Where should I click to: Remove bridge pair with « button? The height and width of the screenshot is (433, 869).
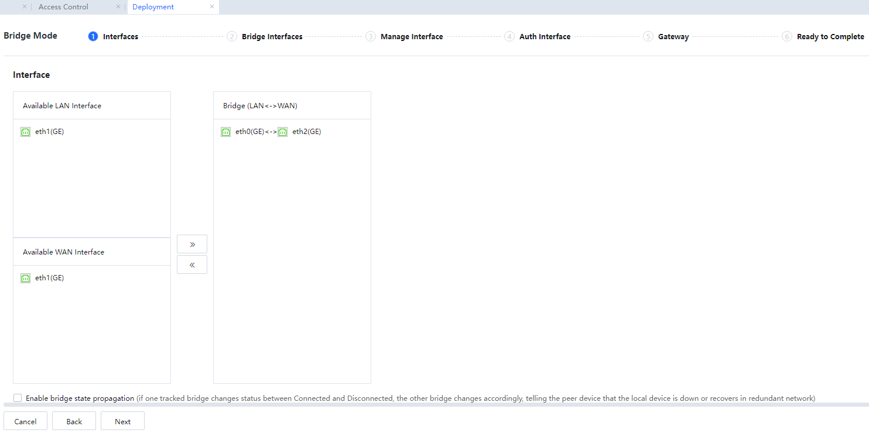tap(192, 264)
